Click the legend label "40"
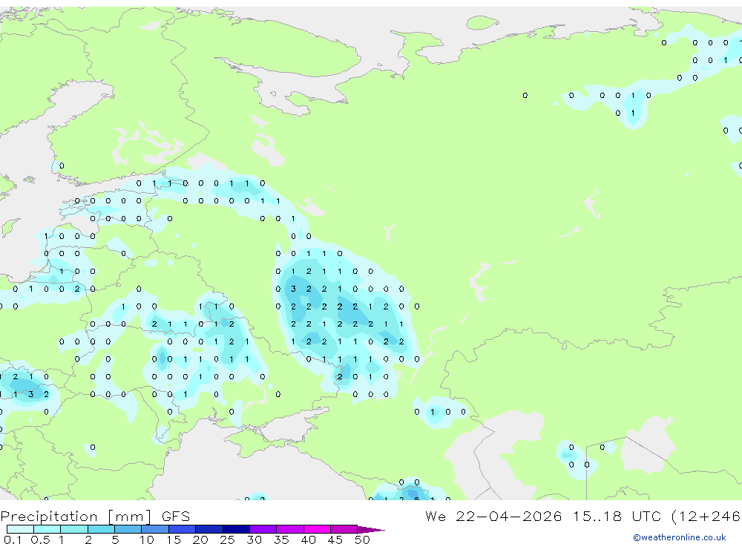 point(309,540)
